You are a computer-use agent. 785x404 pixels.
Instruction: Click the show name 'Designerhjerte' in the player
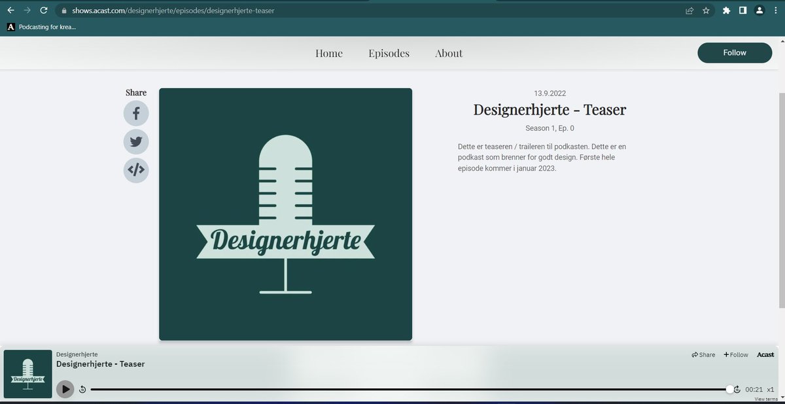tap(77, 354)
